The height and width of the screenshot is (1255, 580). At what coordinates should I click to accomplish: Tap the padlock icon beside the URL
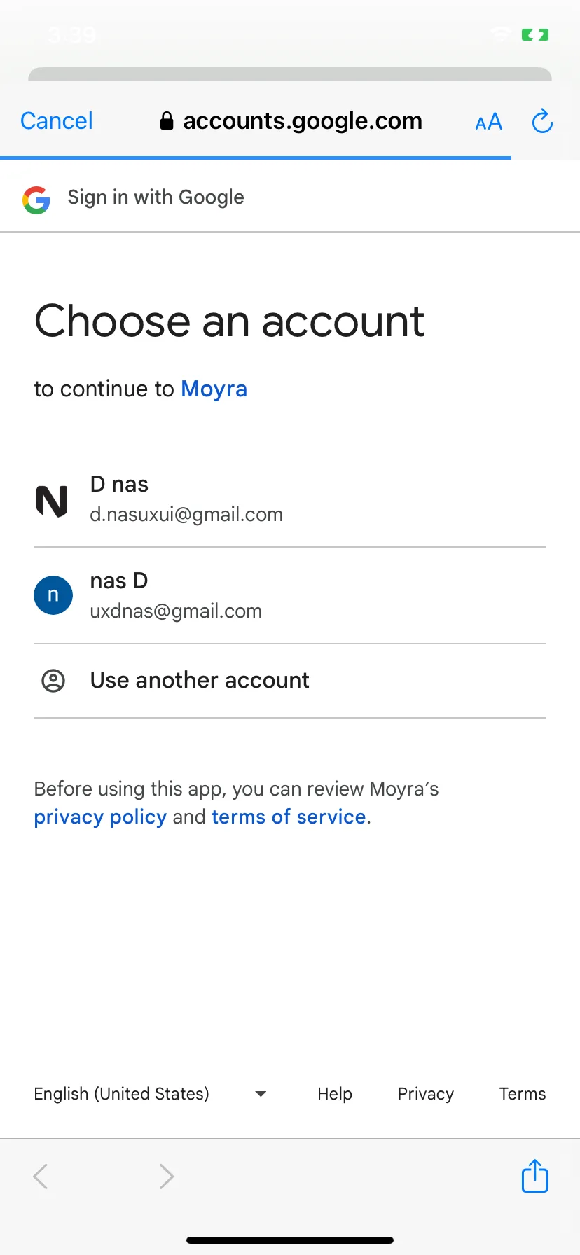167,121
